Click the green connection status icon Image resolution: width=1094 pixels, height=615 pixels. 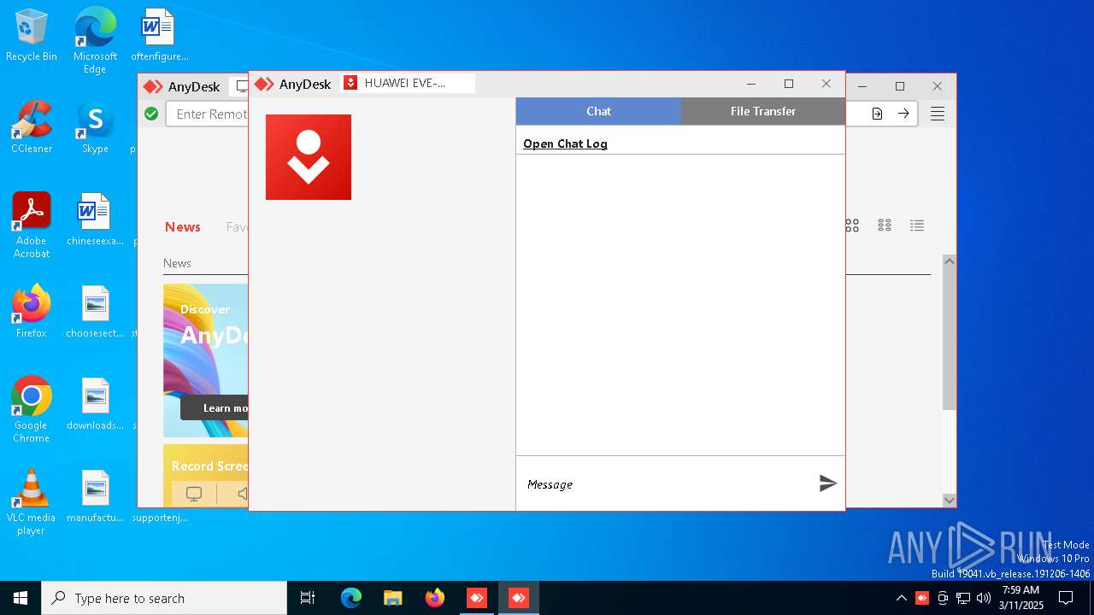coord(151,114)
